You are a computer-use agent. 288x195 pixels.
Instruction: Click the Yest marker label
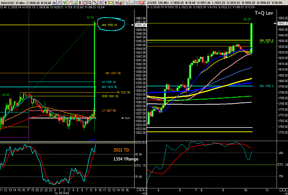pos(126,118)
